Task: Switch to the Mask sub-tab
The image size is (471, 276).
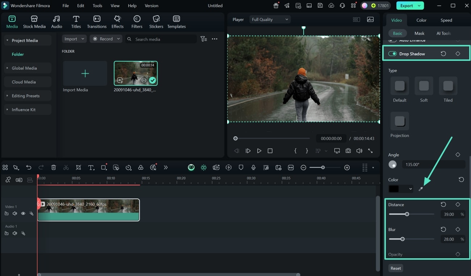Action: [419, 33]
